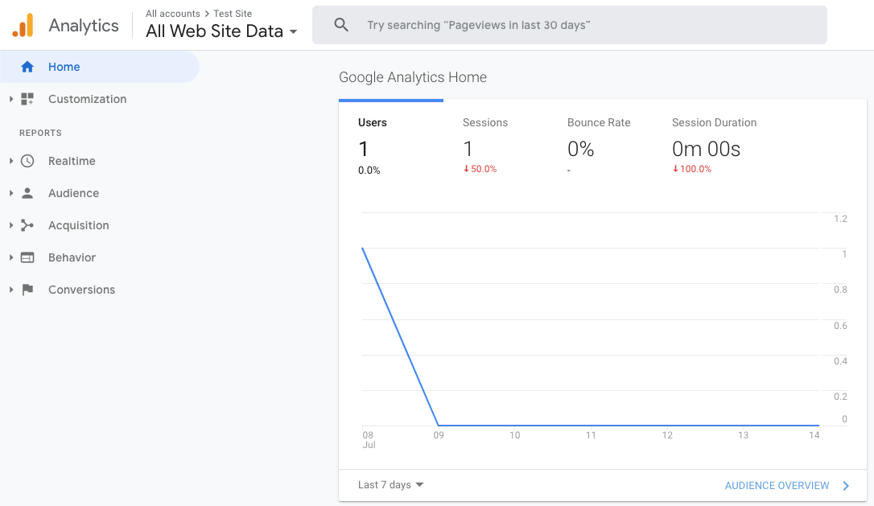
Task: Expand the Behavior reports arrow
Action: tap(10, 257)
